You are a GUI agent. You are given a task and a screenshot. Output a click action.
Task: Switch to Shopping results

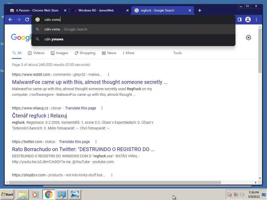85,53
